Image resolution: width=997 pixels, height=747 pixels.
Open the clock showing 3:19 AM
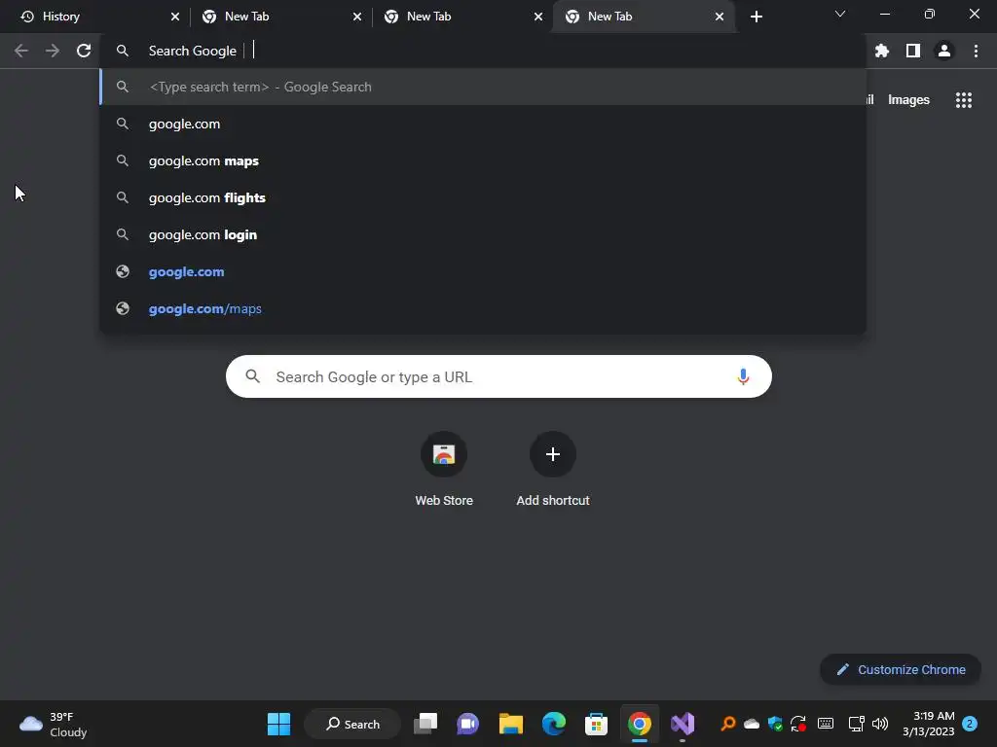tap(928, 724)
